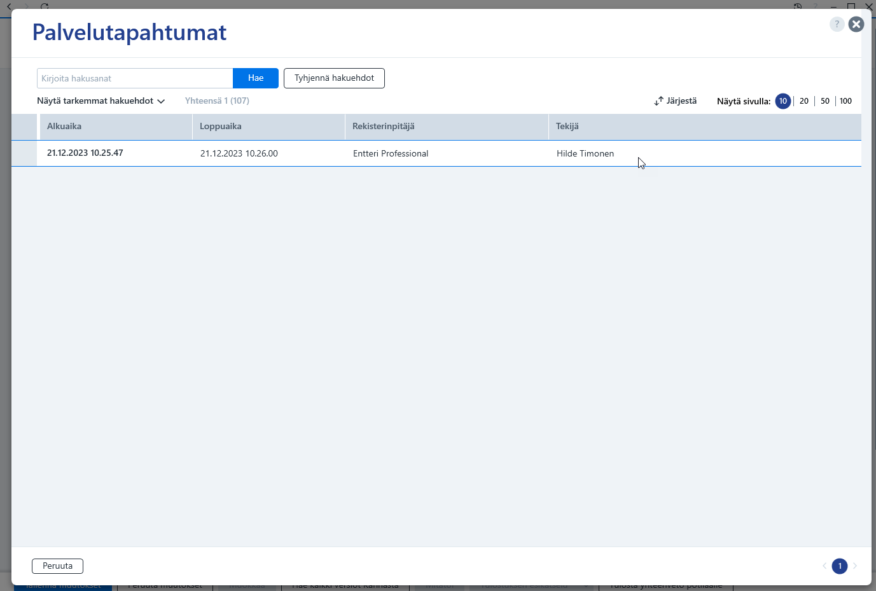
Task: Expand Näytä tarkemmat hakuehdot
Action: [x=101, y=101]
